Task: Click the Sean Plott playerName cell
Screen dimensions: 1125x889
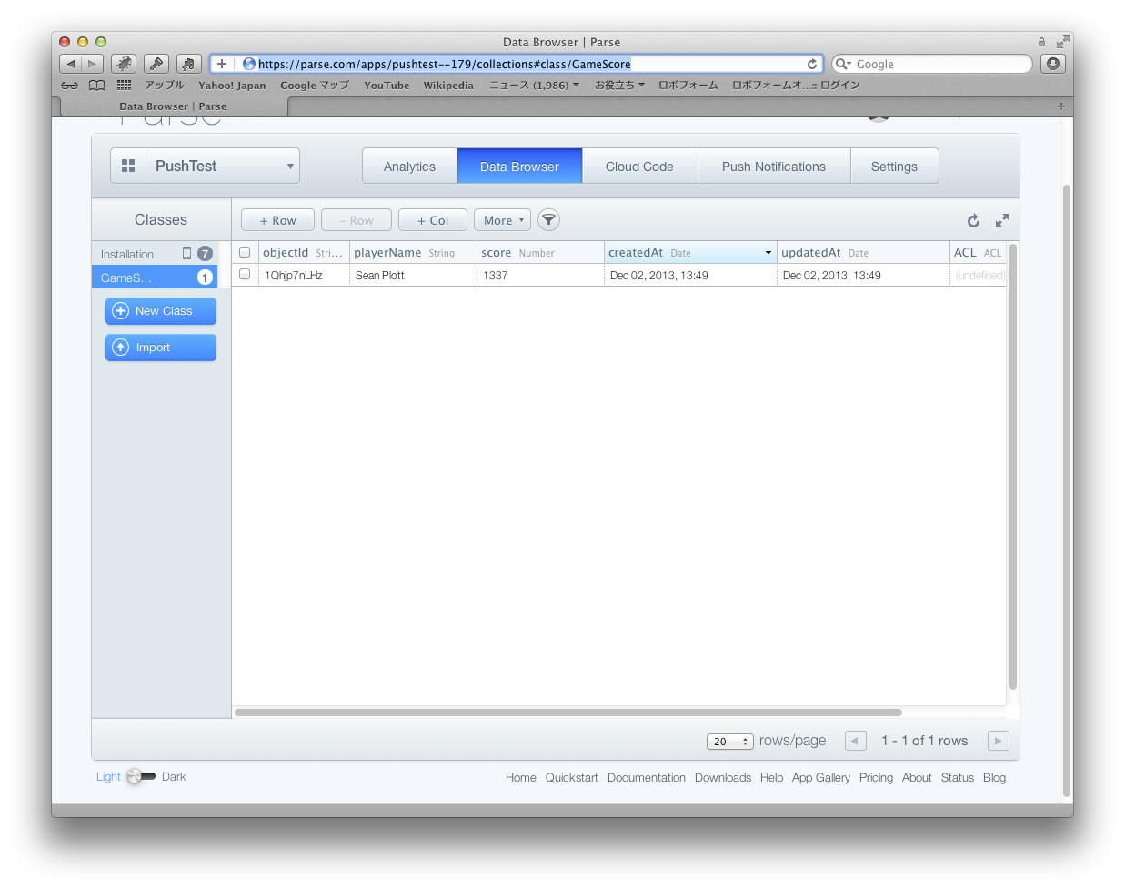Action: click(413, 275)
